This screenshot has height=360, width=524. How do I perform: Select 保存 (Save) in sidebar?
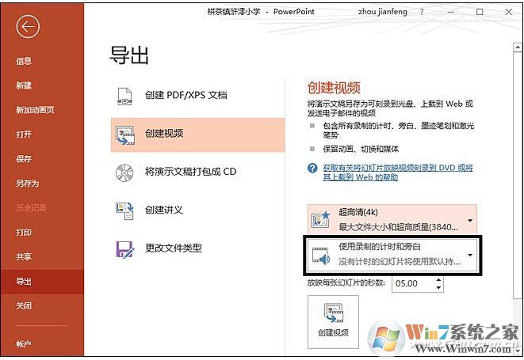(24, 159)
